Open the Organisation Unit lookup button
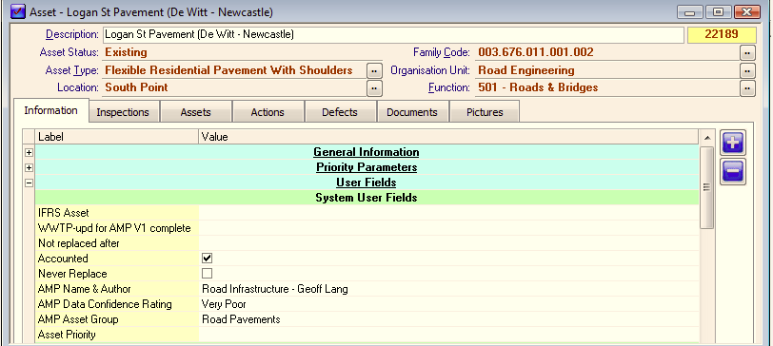 coord(747,71)
